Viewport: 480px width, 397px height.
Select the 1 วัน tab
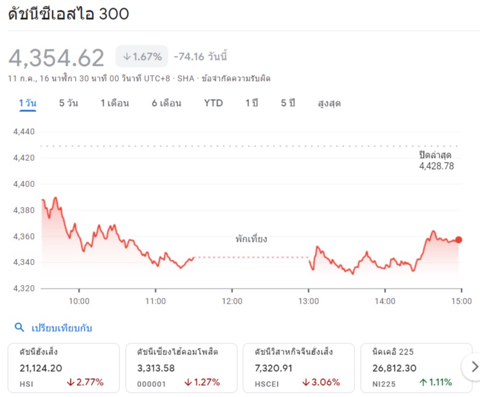[27, 103]
